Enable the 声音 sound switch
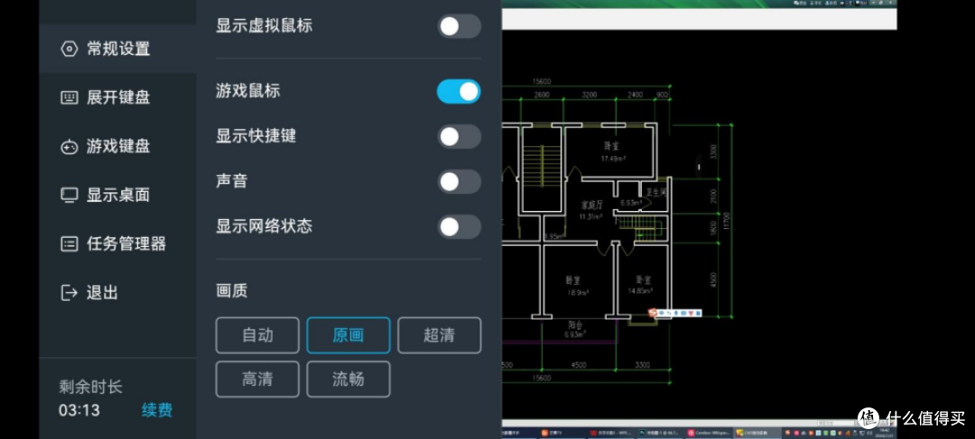 [x=459, y=182]
